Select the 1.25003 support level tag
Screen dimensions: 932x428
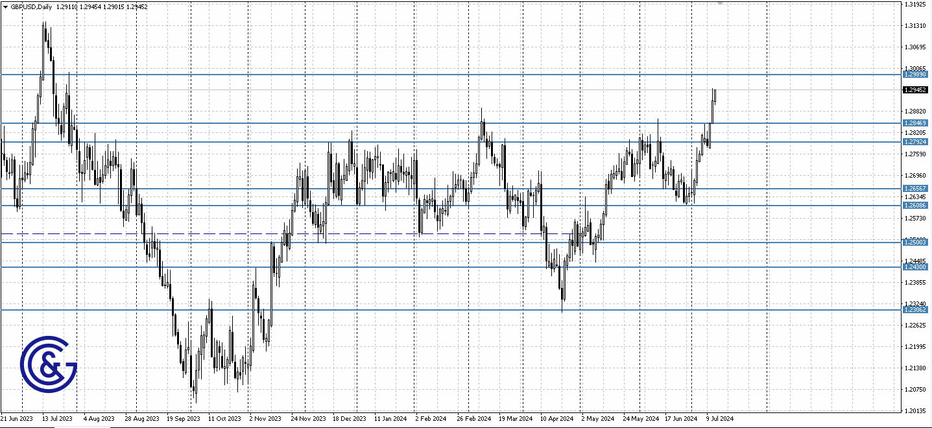click(916, 242)
